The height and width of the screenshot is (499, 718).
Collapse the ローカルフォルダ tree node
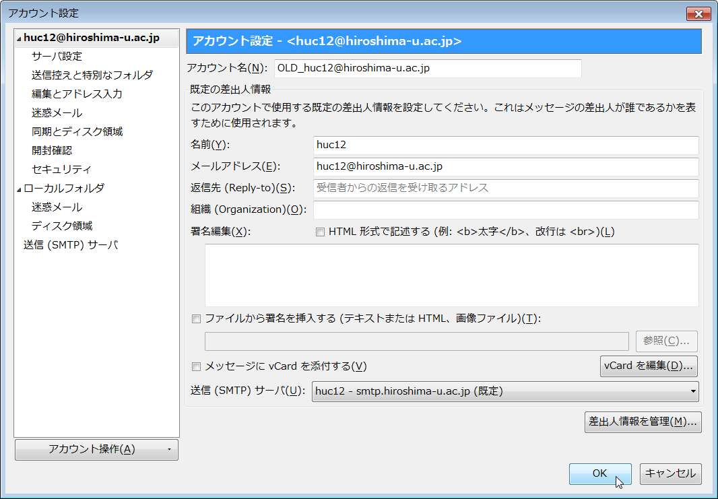19,189
